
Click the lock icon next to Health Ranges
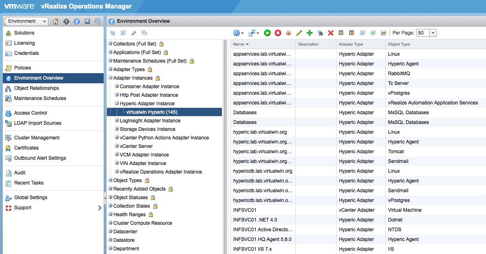151,215
